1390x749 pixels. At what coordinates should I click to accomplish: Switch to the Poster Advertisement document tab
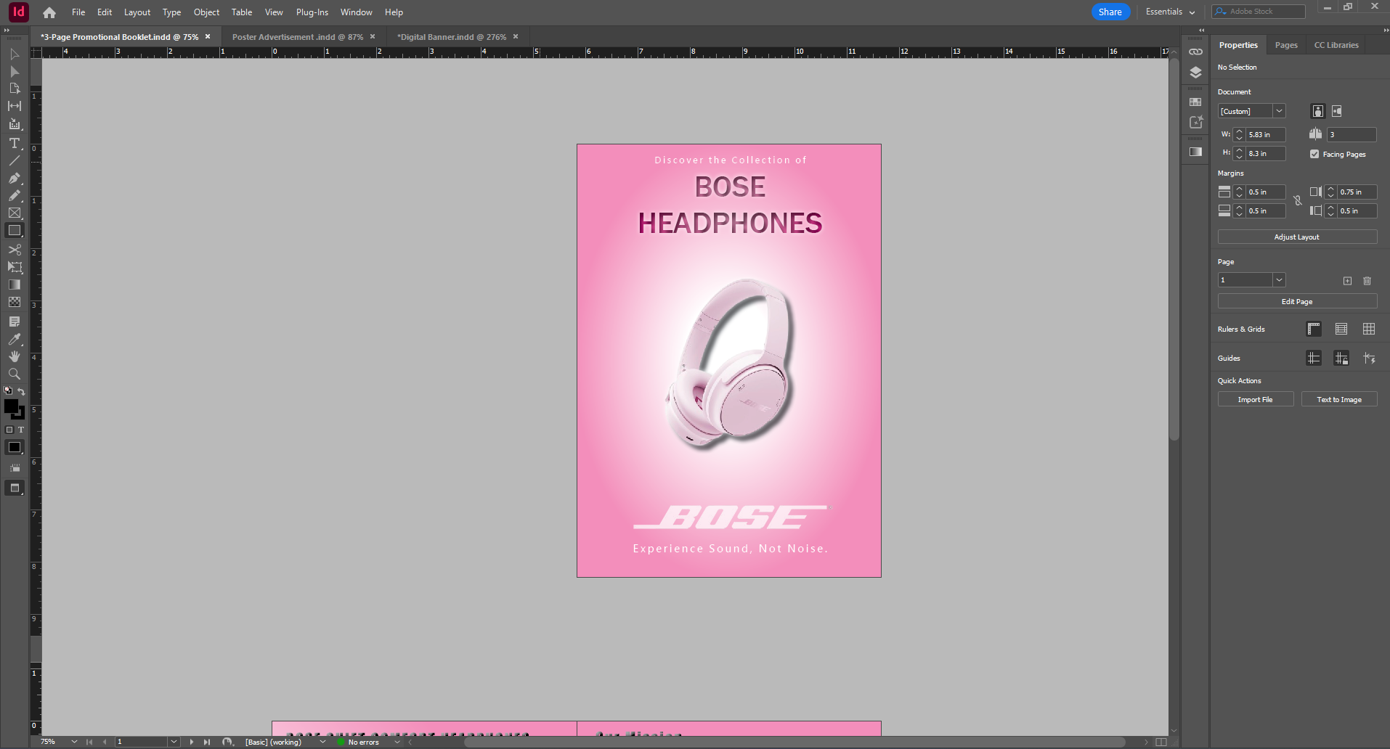(x=297, y=37)
